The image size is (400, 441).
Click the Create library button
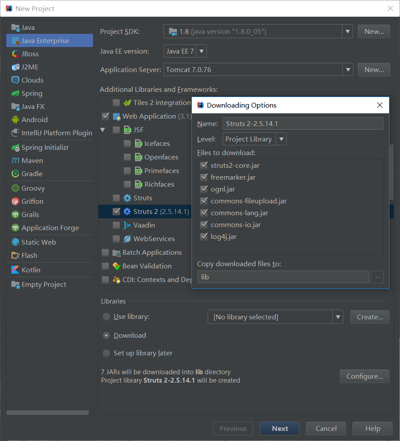point(370,317)
